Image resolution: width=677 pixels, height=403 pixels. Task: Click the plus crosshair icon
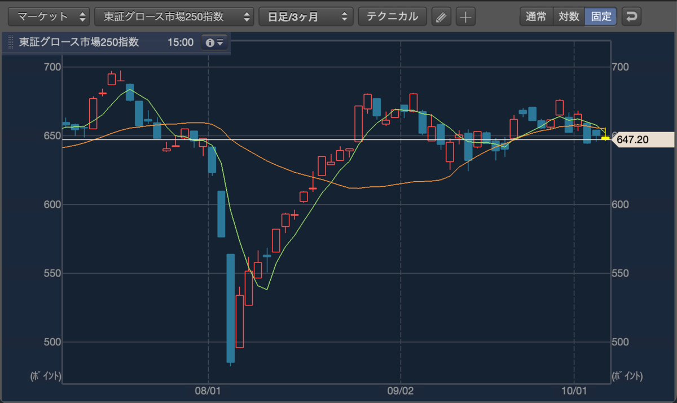(465, 17)
